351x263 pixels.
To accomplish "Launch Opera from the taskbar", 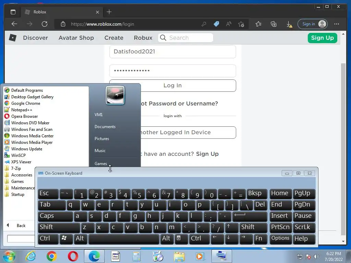I will [73, 256].
